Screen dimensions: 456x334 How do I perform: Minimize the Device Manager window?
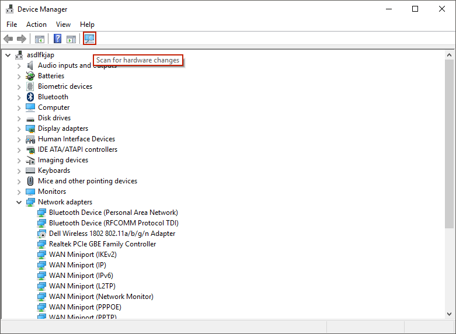tap(389, 9)
